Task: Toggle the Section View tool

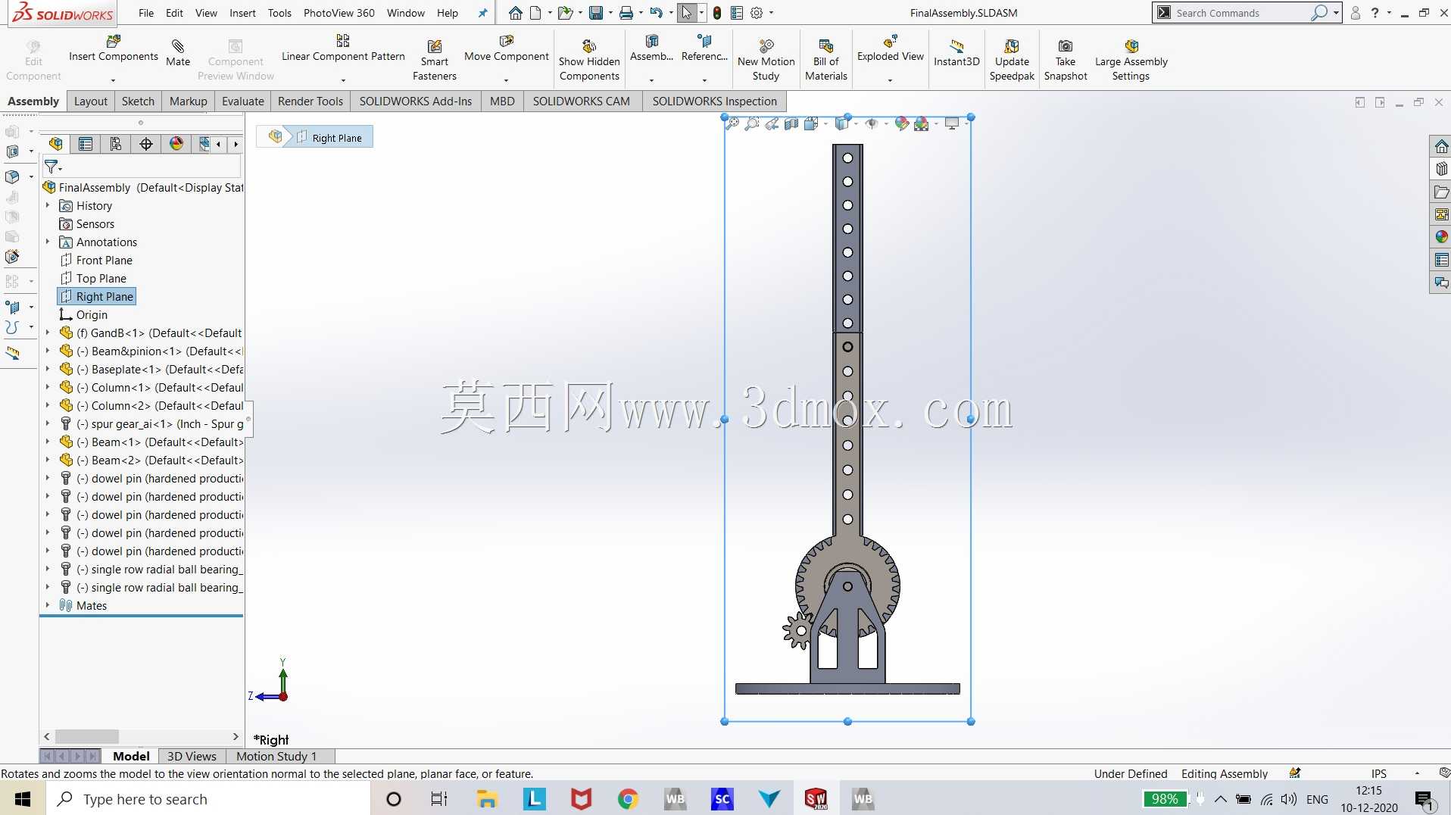Action: [x=791, y=123]
